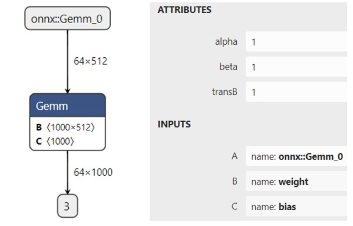Click the A input label

pos(234,156)
